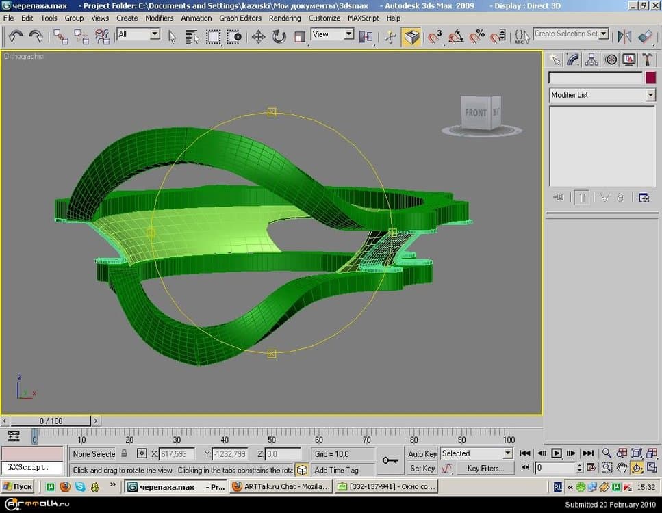Open Key Filters settings
662x513 pixels.
(x=485, y=469)
